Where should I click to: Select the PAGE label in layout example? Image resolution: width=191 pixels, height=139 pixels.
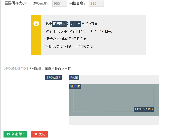click(74, 78)
